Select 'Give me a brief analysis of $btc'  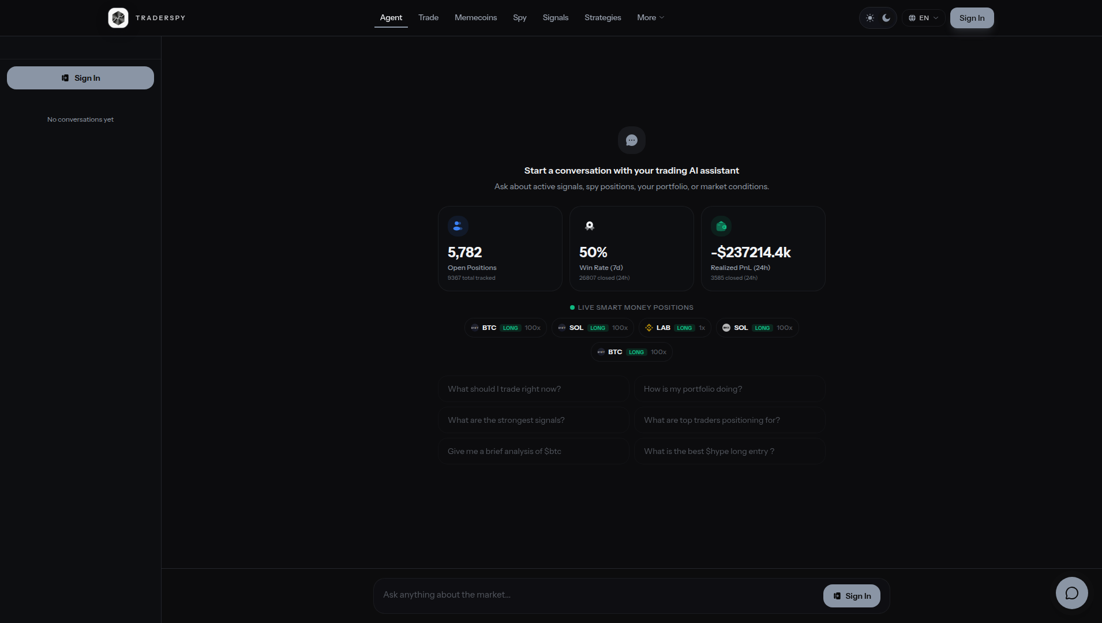(534, 451)
